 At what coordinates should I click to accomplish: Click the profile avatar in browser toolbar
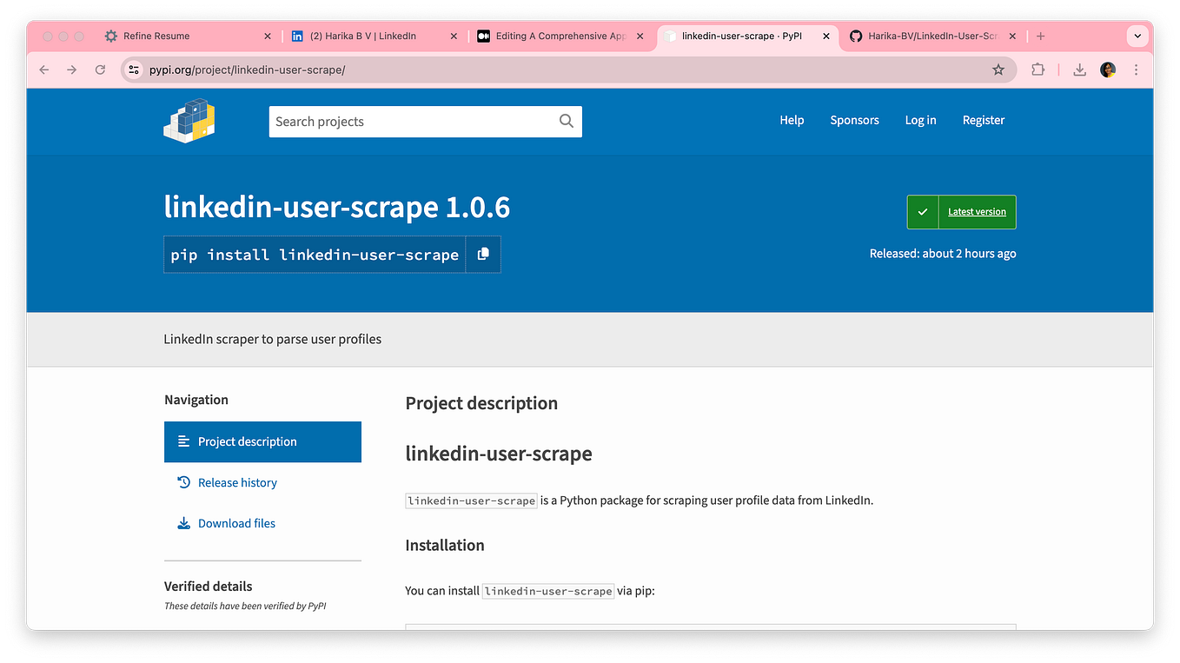1107,70
